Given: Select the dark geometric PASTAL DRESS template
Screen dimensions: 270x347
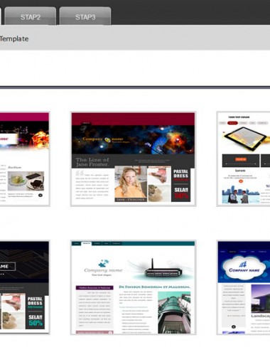Looking at the screenshot, I should (x=25, y=287).
